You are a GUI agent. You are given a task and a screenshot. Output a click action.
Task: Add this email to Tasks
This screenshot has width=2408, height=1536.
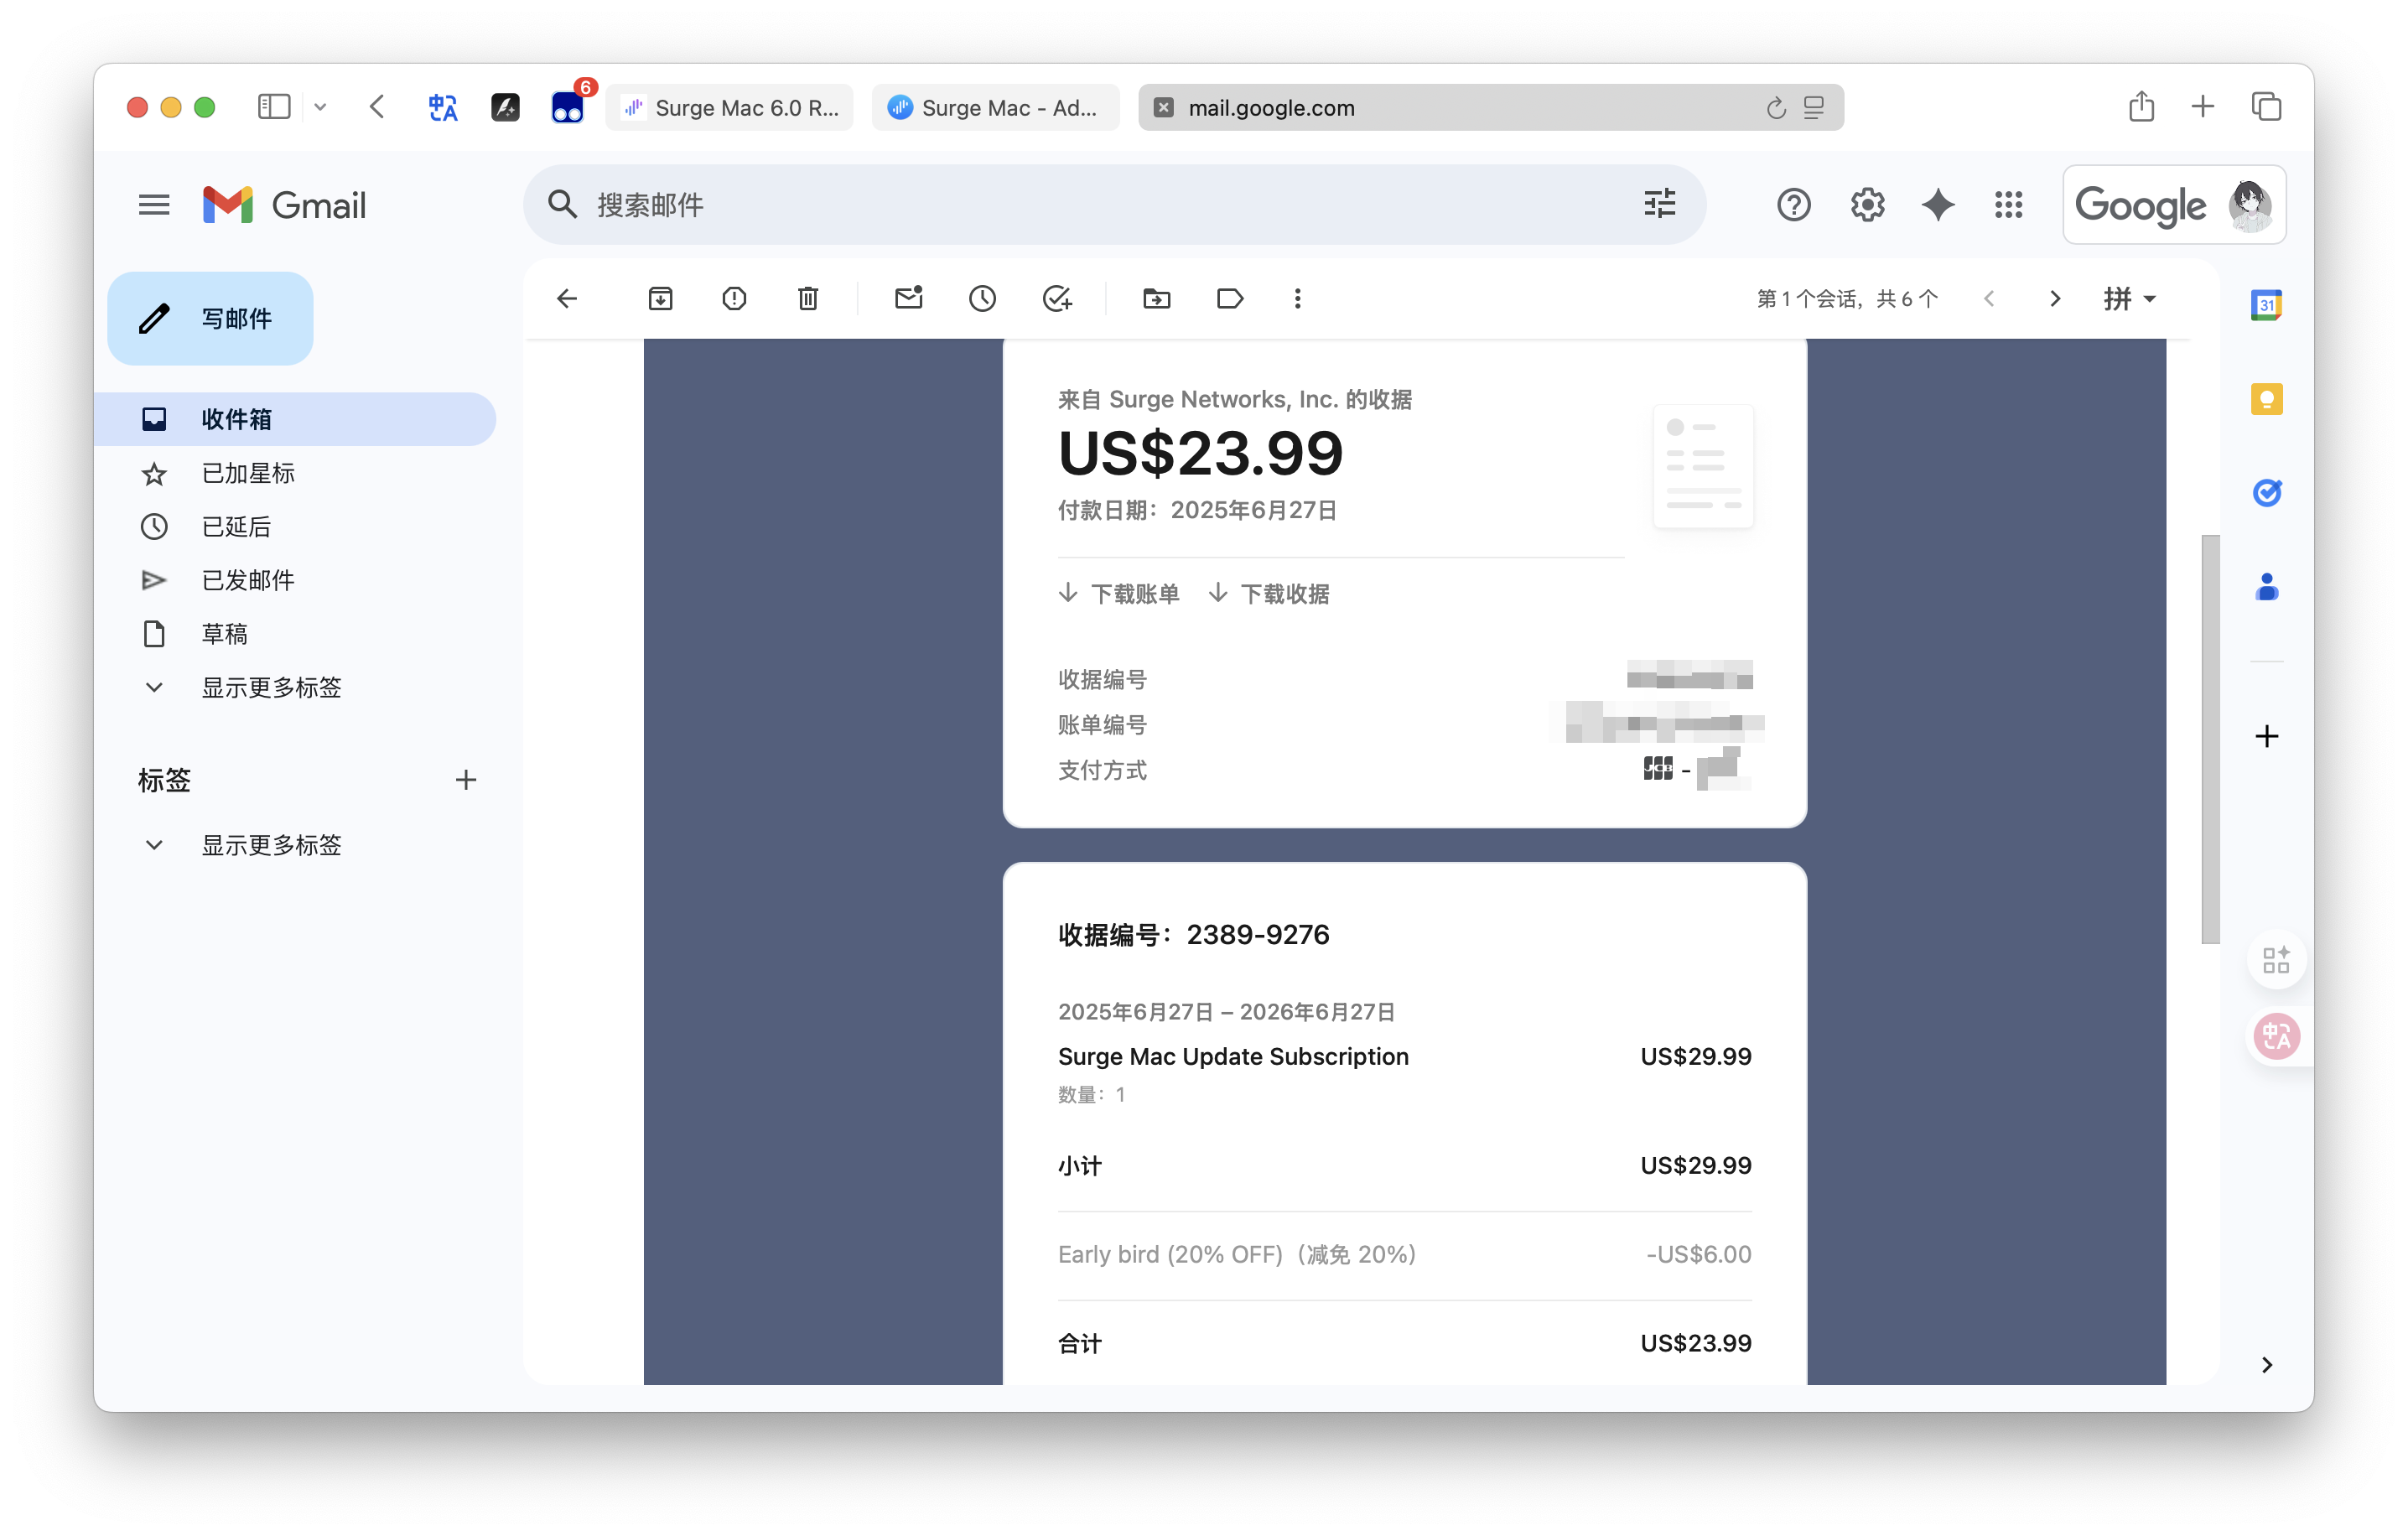click(1056, 298)
